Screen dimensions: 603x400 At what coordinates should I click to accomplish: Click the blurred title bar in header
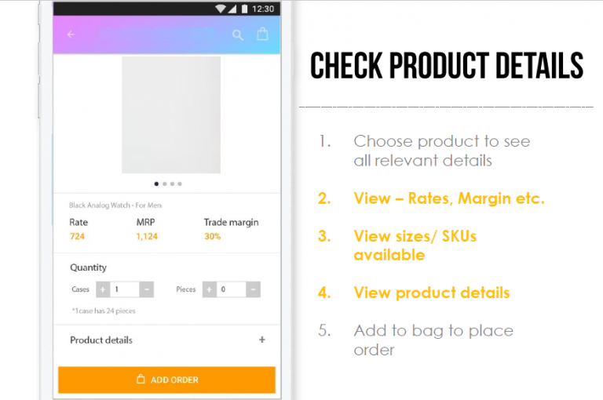(156, 35)
